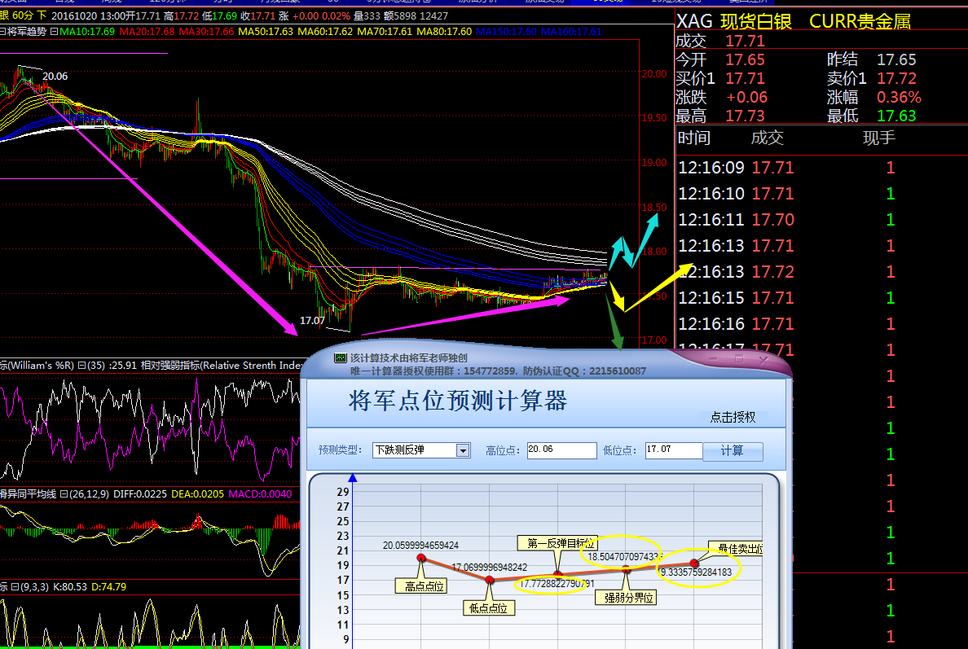Screen dimensions: 968x649
Task: Toggle the William's %R (35) parameter box
Action: [81, 366]
